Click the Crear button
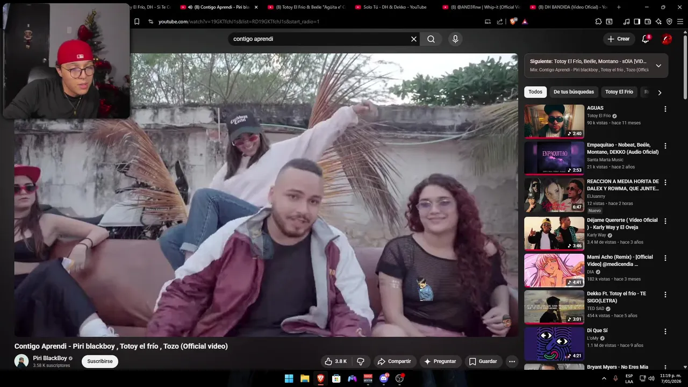688x387 pixels. (x=618, y=39)
